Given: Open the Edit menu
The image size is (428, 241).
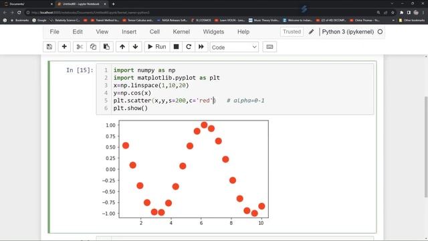Looking at the screenshot, I should coord(78,31).
